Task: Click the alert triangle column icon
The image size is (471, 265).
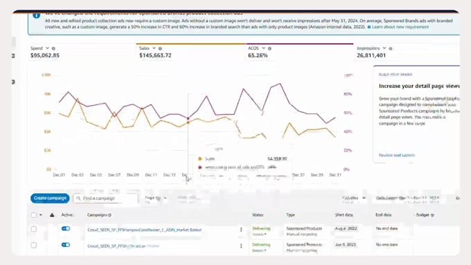Action: coord(52,215)
